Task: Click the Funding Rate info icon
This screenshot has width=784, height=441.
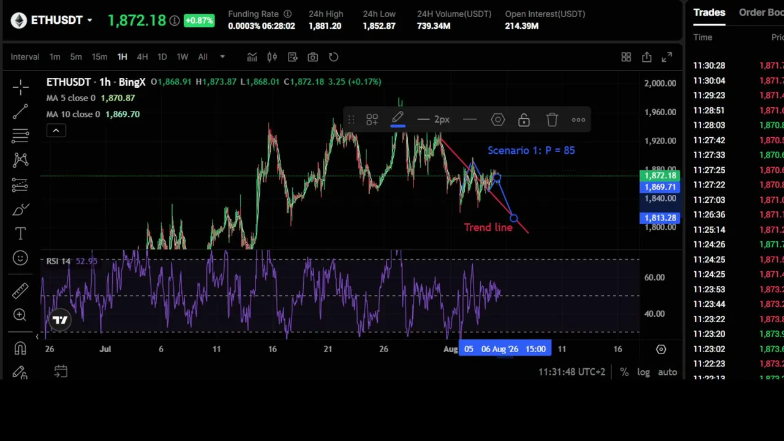Action: pyautogui.click(x=287, y=13)
